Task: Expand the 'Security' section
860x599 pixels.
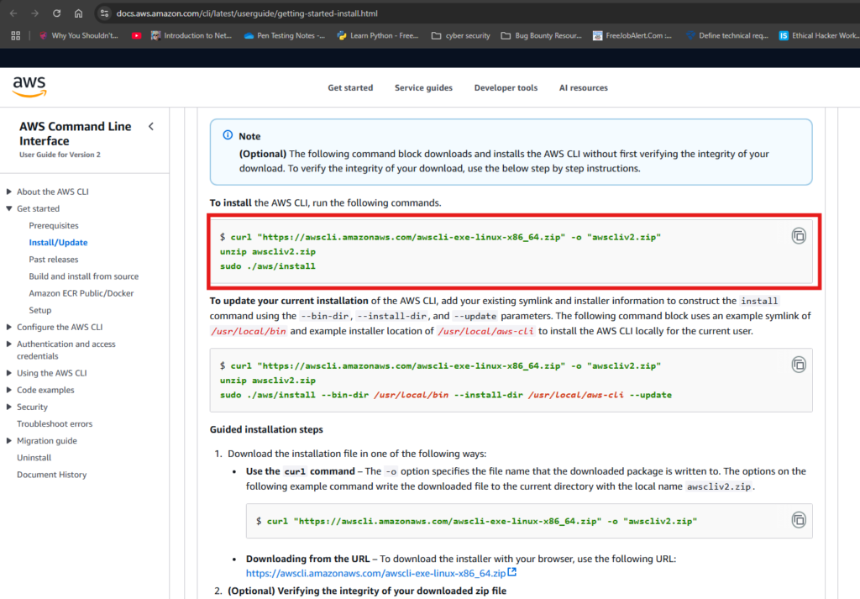Action: [8, 407]
